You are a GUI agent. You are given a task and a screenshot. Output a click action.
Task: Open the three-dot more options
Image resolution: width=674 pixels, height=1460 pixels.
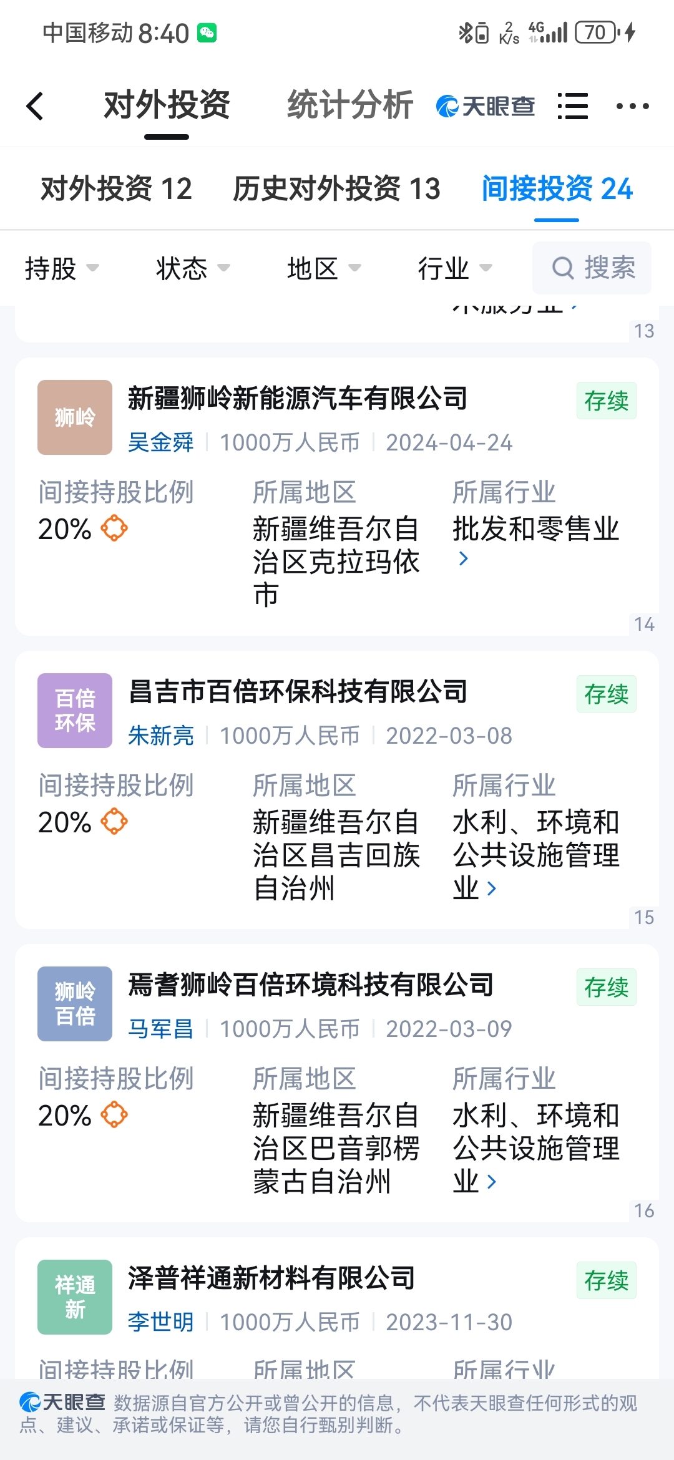(632, 106)
